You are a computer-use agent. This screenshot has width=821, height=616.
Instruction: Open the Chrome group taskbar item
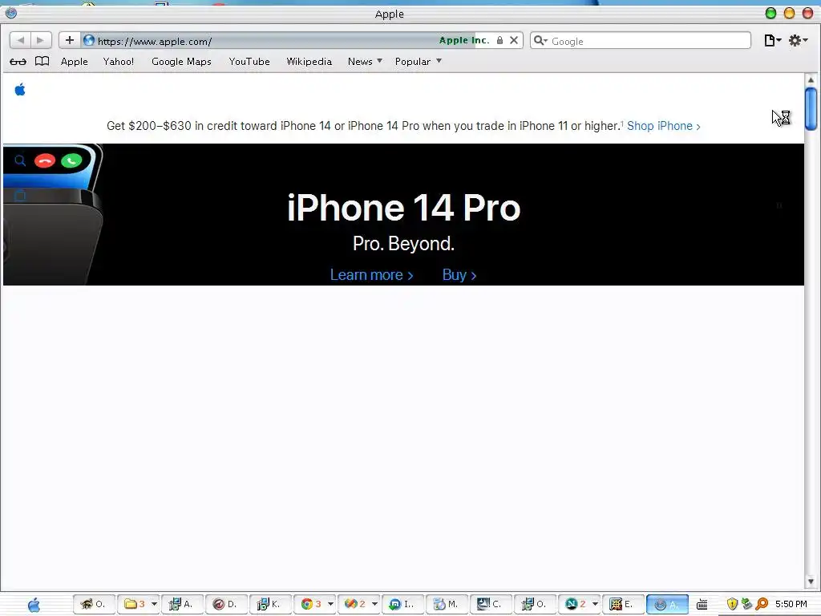[310, 605]
